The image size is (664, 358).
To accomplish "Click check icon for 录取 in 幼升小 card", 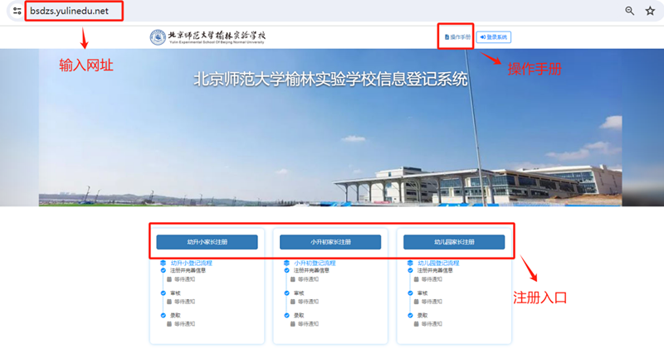I will (x=163, y=315).
